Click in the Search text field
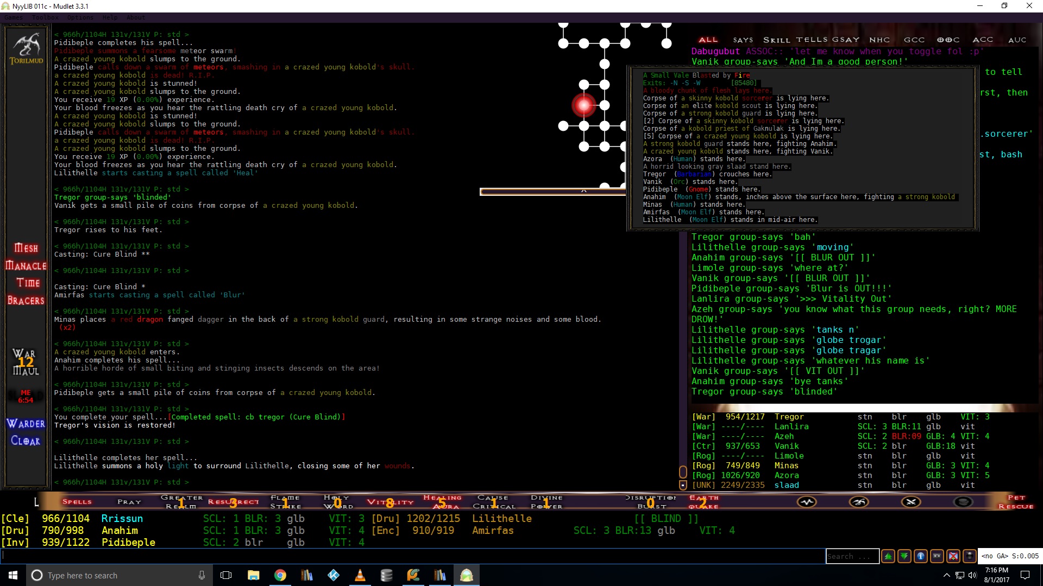Viewport: 1043px width, 586px height. coord(852,556)
